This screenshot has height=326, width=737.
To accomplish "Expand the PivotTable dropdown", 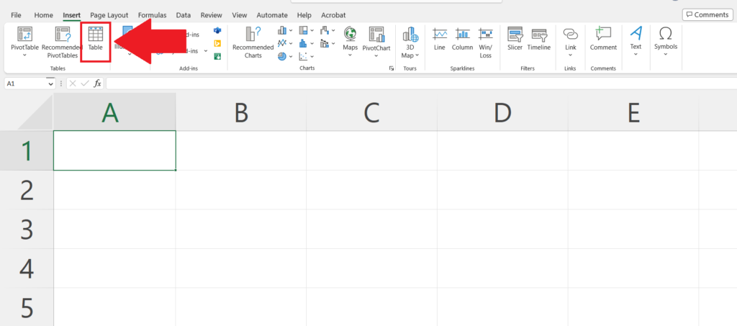I will tap(24, 55).
